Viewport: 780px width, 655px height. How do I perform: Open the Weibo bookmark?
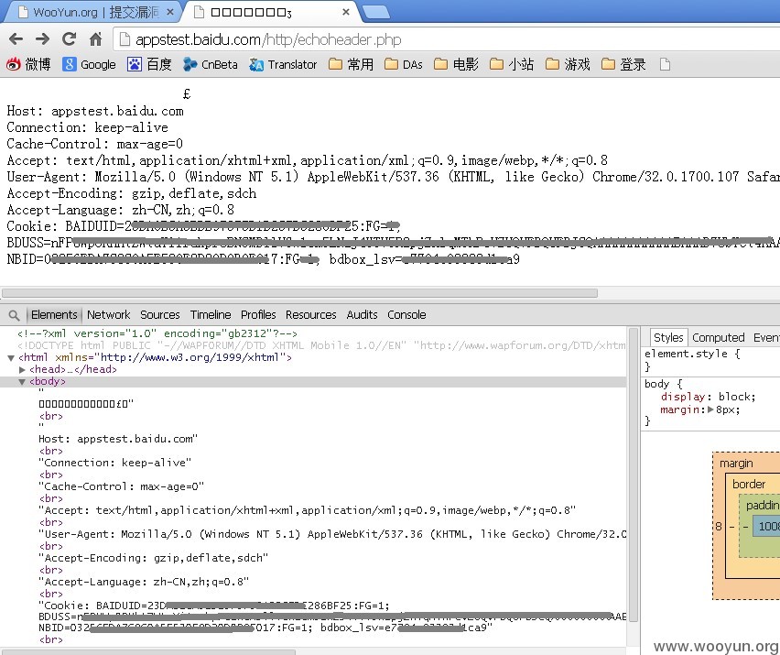[28, 64]
